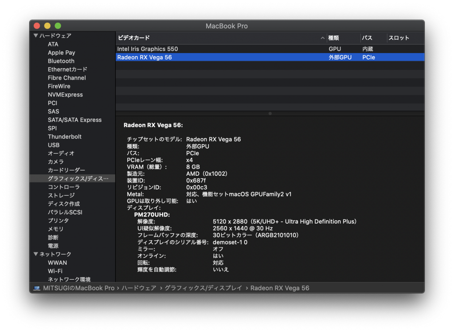
Task: Select SATA/SATA Express entry
Action: pyautogui.click(x=74, y=120)
